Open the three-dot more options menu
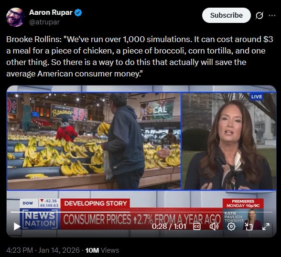281x257 pixels. click(272, 16)
